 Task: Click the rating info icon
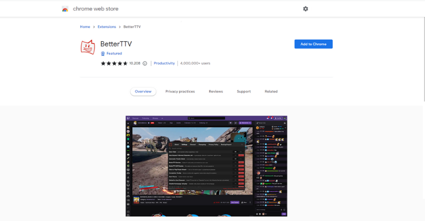(144, 63)
